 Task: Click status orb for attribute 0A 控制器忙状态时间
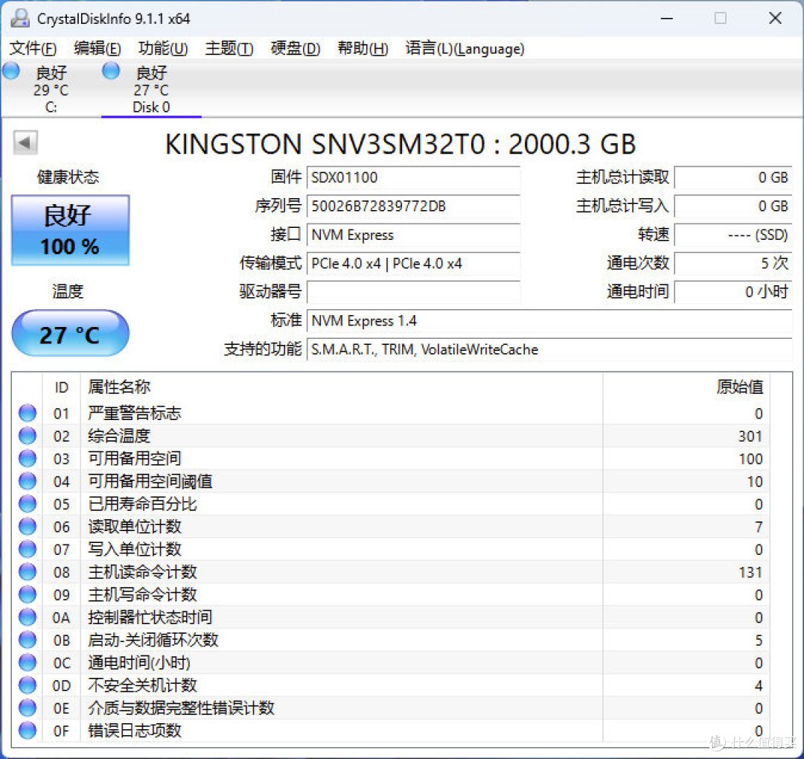point(28,617)
